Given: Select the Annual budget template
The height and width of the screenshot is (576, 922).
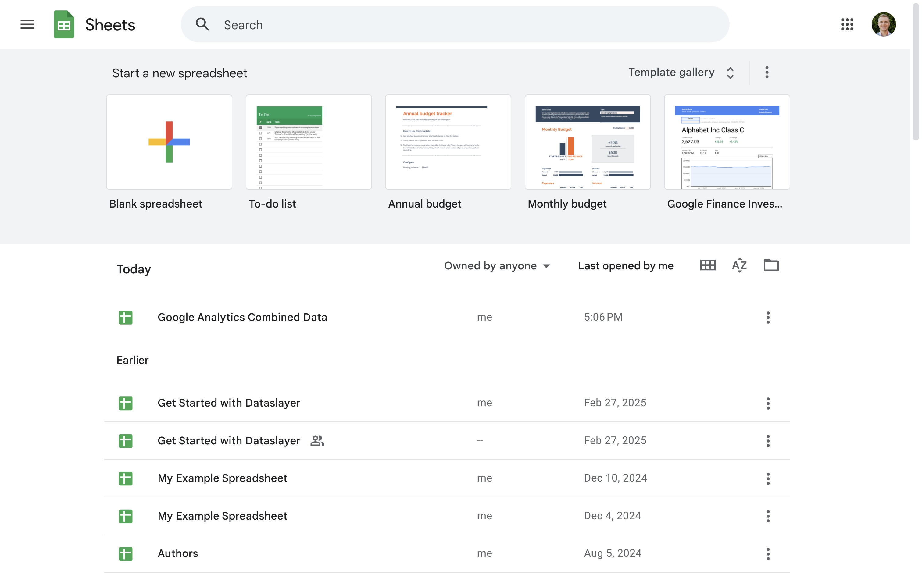Looking at the screenshot, I should click(x=448, y=142).
